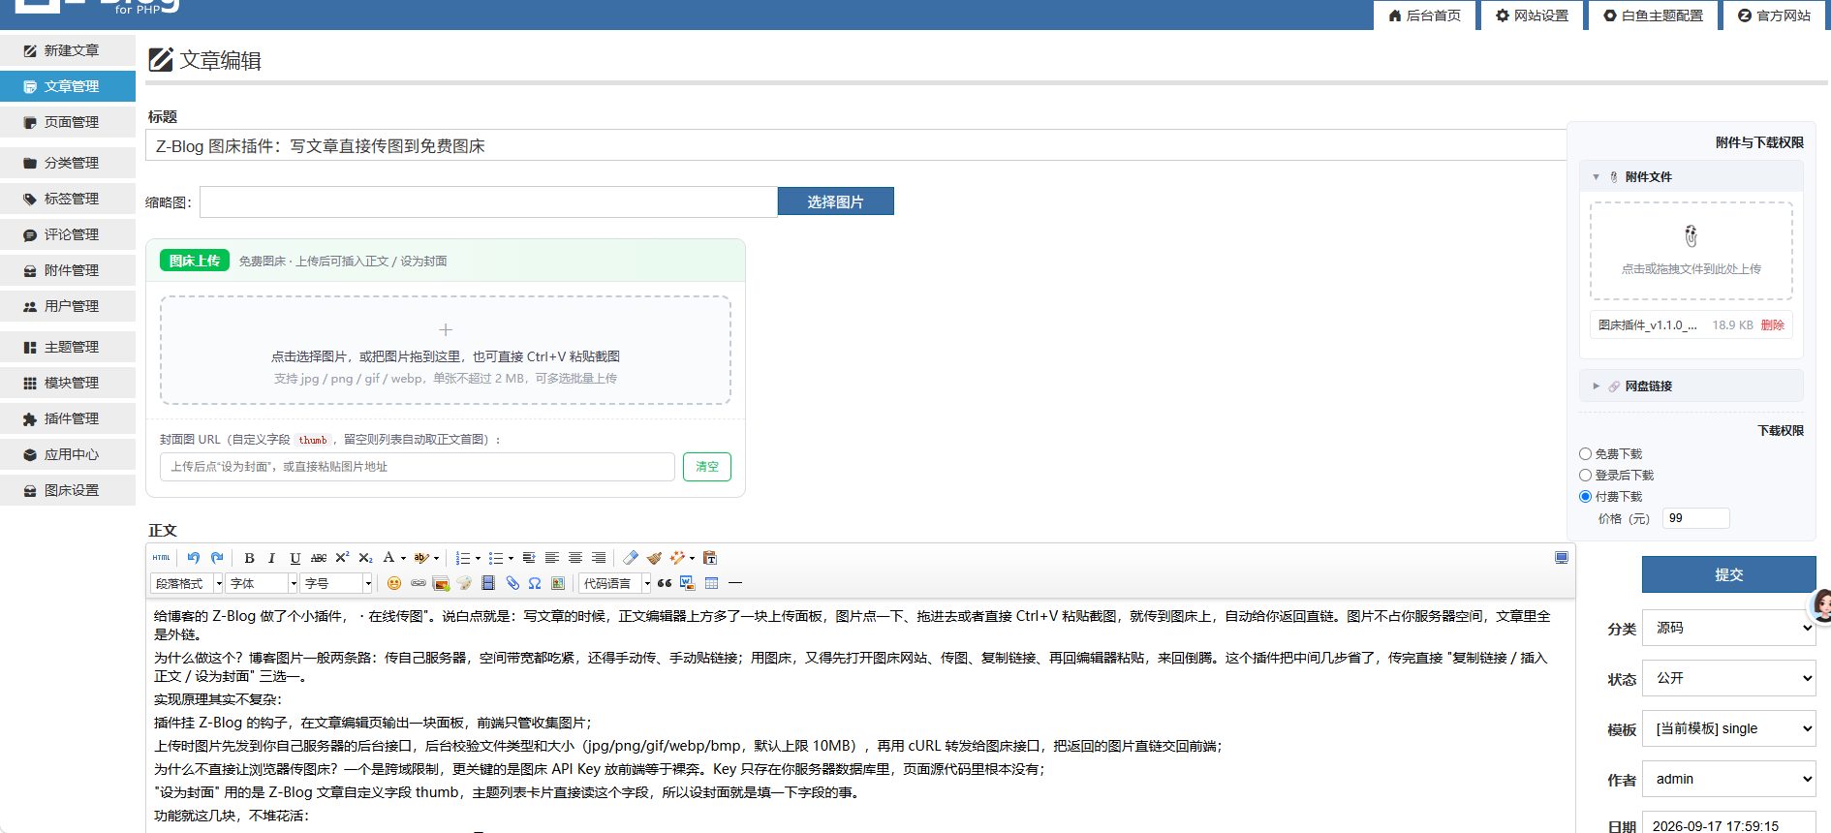Click the 选择图片 button
This screenshot has width=1831, height=833.
coord(835,201)
